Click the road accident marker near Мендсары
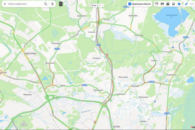Screen dimensions: 195x130 [x=107, y=54]
